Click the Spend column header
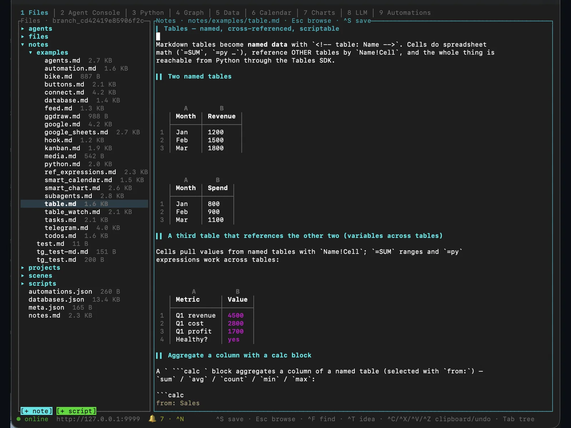571x428 pixels. [218, 188]
